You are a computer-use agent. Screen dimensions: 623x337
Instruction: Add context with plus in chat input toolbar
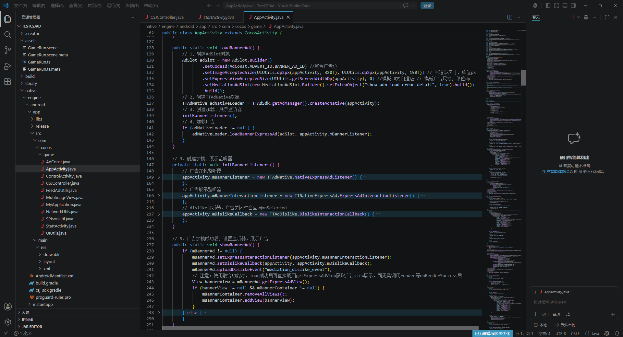click(535, 314)
